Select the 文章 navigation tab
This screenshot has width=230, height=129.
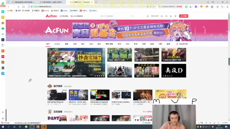coord(160,44)
